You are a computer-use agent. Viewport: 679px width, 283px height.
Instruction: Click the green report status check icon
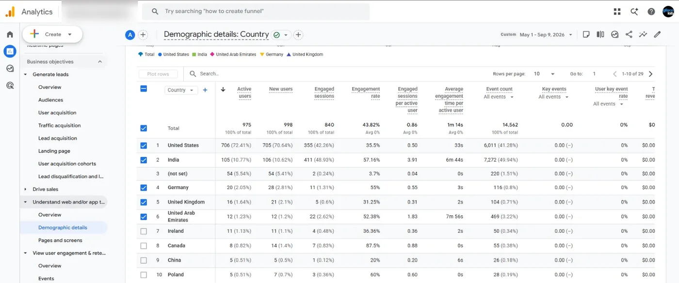click(276, 35)
